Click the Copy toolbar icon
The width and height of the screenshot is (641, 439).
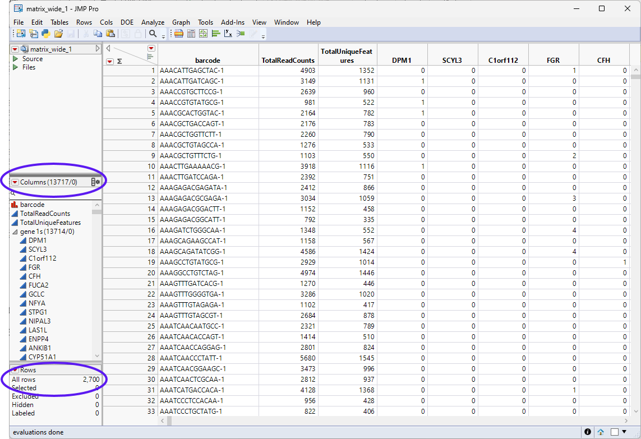pos(98,34)
